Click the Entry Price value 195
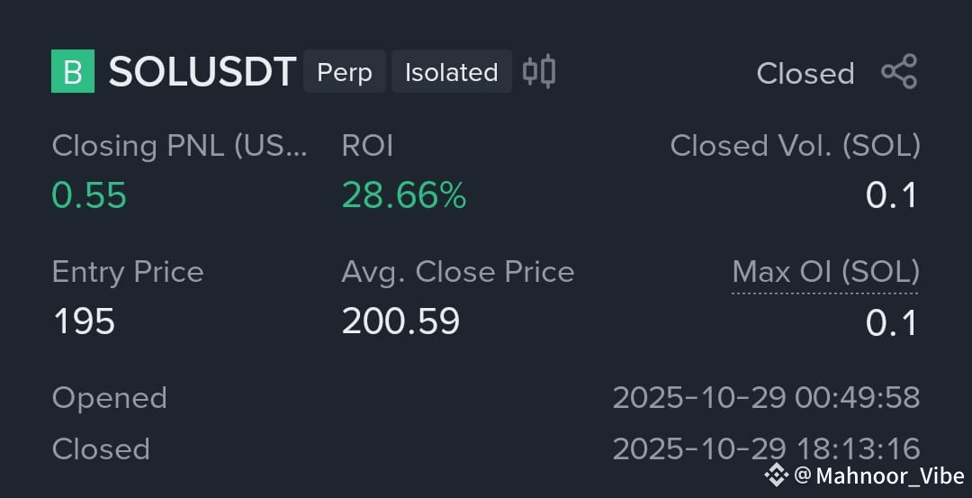The height and width of the screenshot is (498, 972). pos(85,322)
